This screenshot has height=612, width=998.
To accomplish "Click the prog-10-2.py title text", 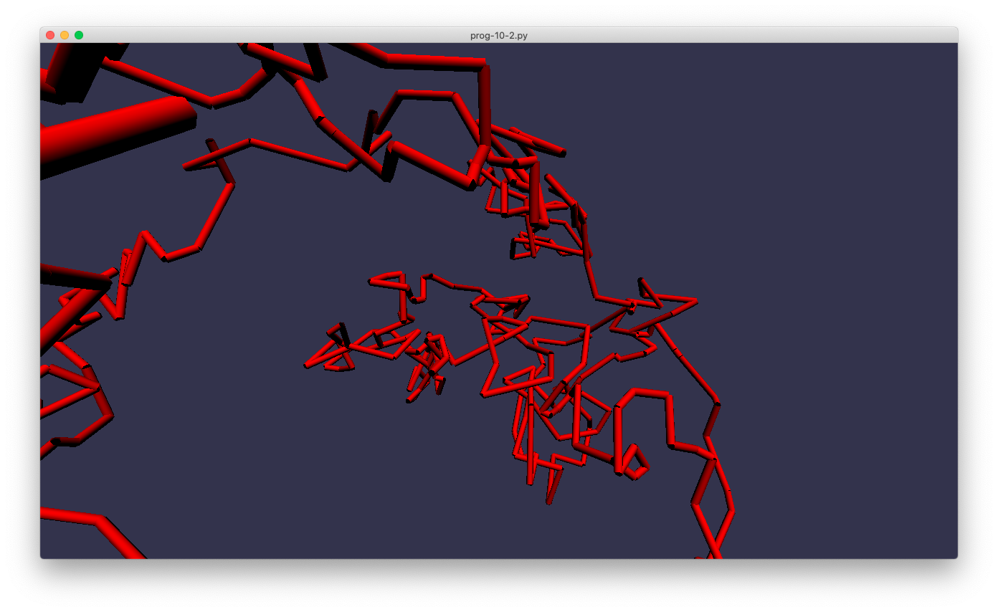I will (x=498, y=35).
